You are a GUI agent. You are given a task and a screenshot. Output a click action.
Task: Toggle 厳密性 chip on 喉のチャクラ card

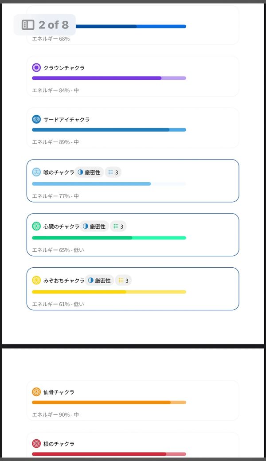(x=89, y=172)
